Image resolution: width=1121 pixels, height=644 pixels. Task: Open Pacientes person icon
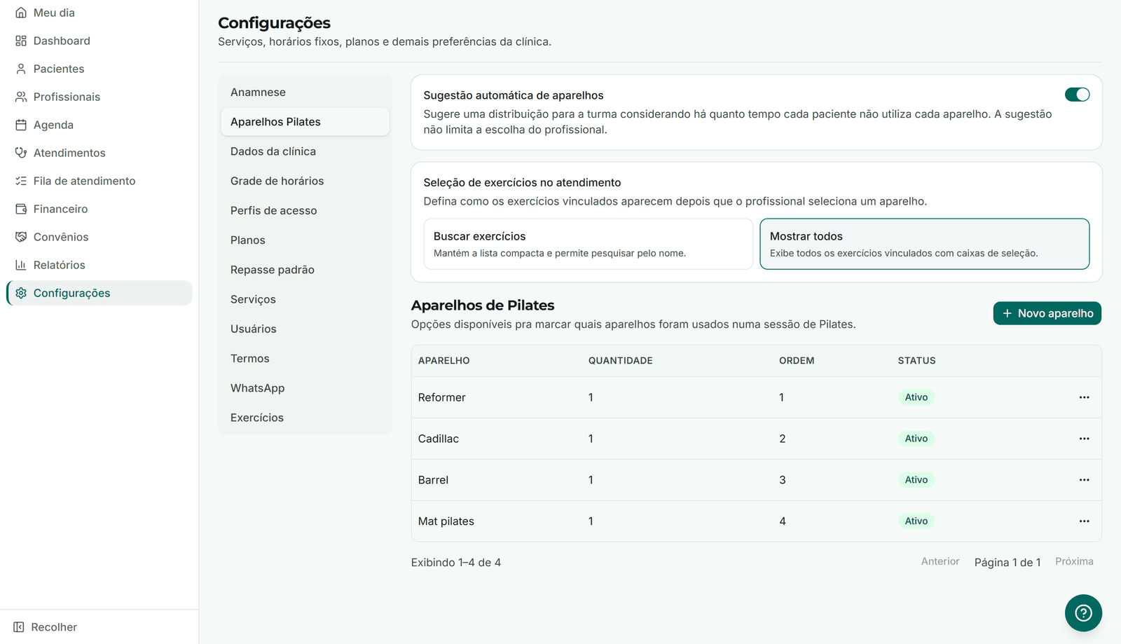(x=21, y=69)
